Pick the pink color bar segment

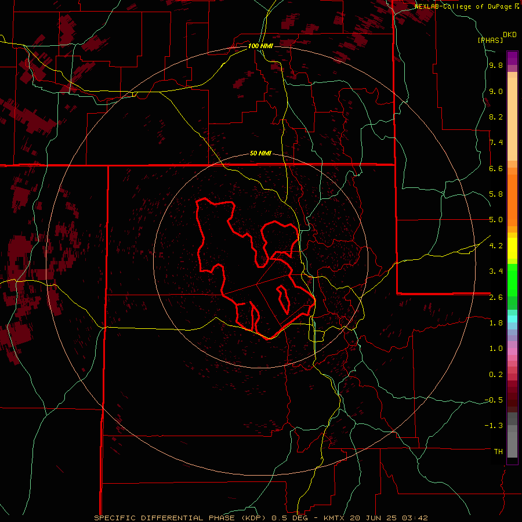(x=512, y=351)
